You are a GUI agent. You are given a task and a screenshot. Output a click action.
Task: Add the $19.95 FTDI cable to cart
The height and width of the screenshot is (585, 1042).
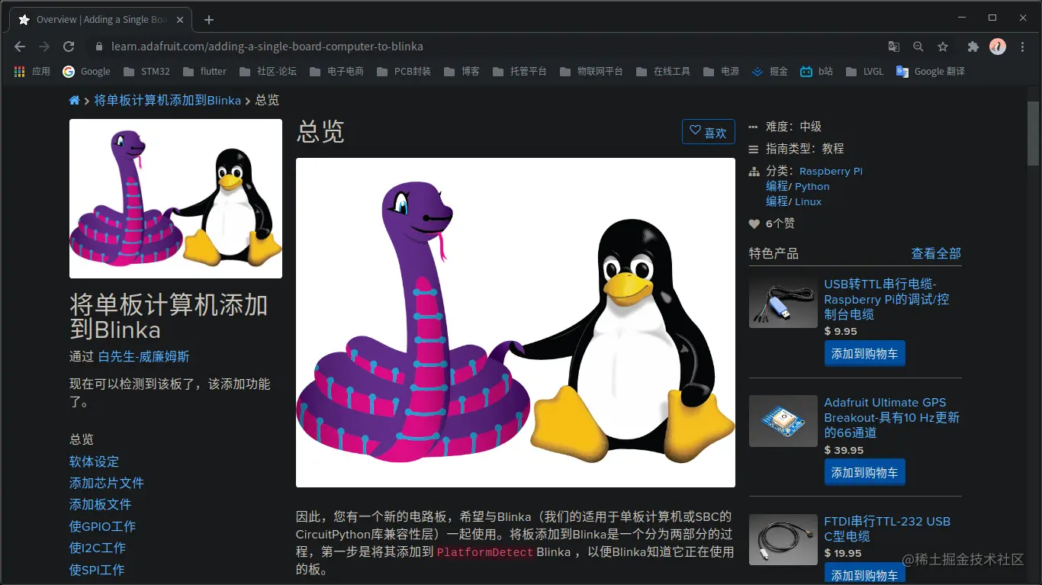coord(864,574)
